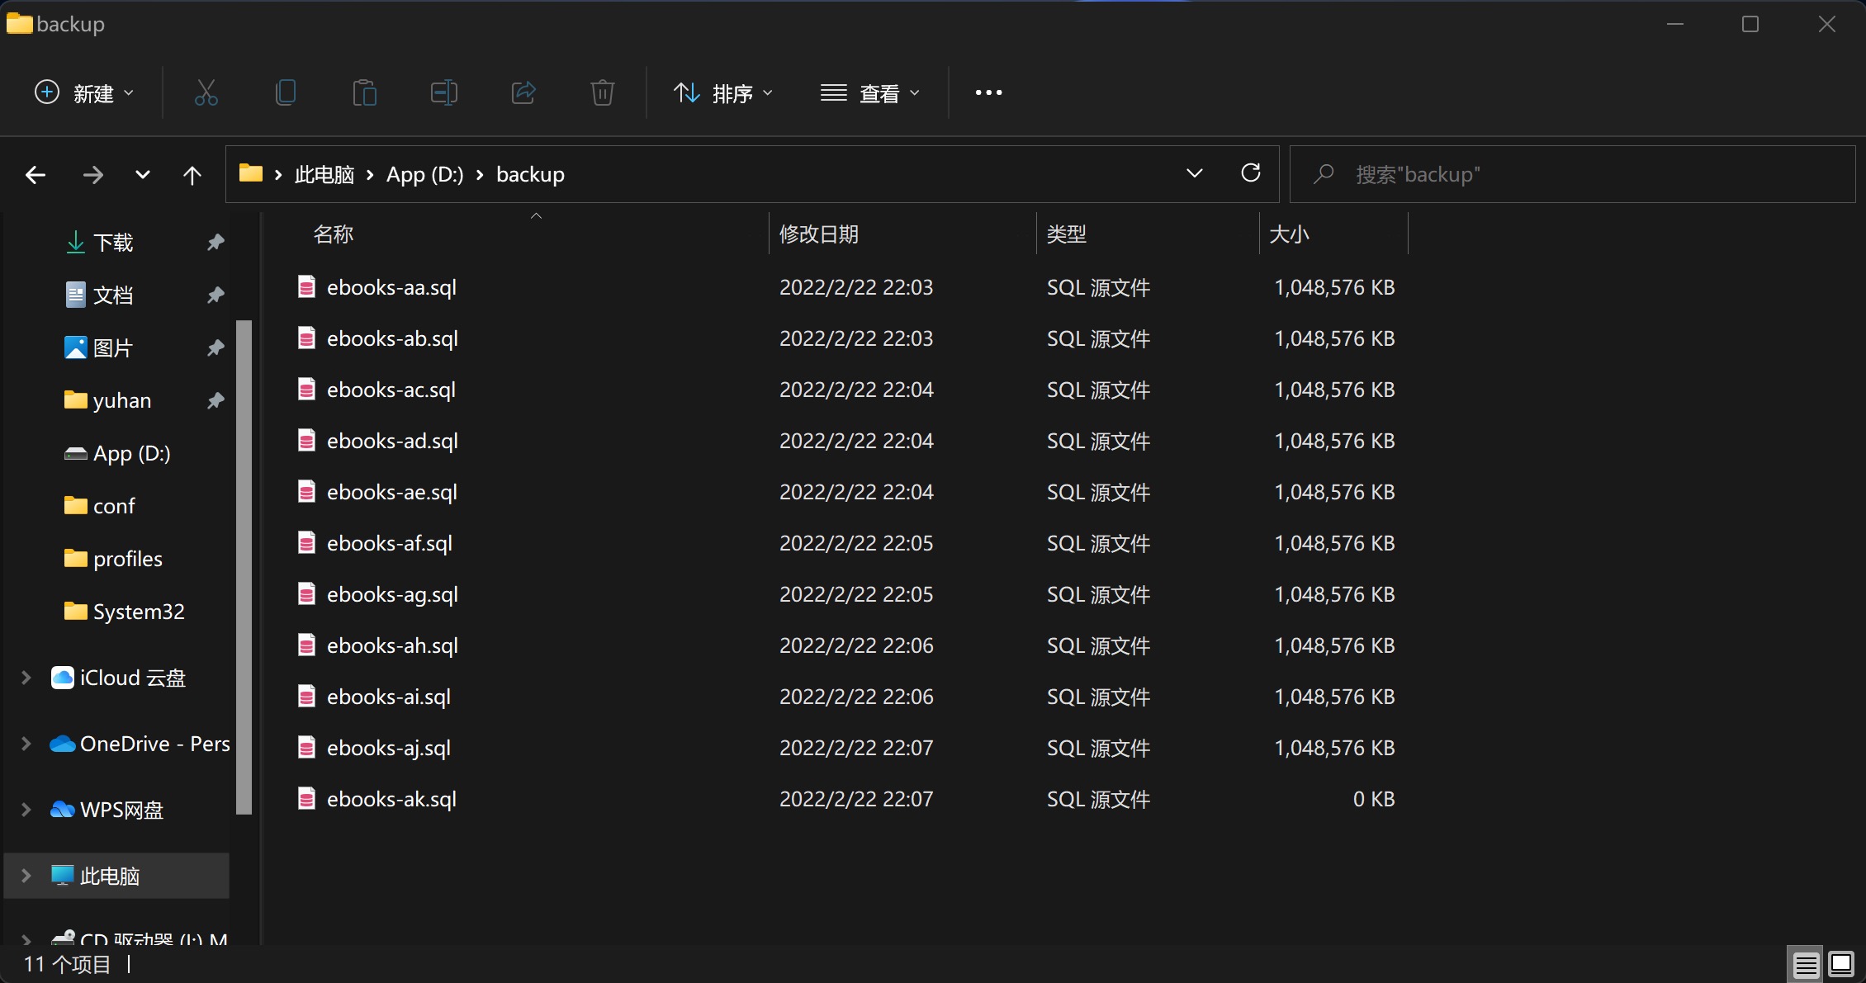Unpin 下载 from quick access
Image resolution: width=1866 pixels, height=983 pixels.
[x=215, y=242]
